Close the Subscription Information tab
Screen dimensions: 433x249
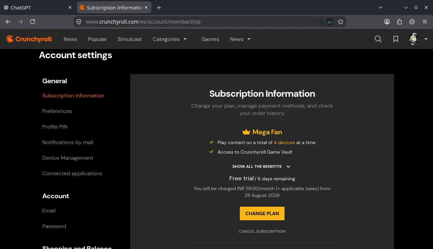pos(146,7)
